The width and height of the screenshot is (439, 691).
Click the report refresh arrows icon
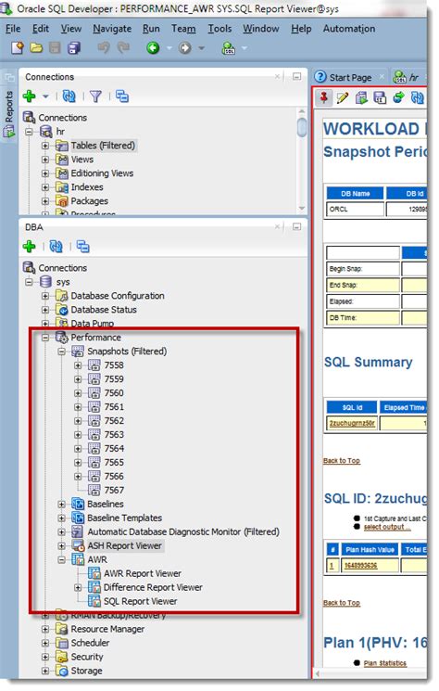tap(417, 97)
